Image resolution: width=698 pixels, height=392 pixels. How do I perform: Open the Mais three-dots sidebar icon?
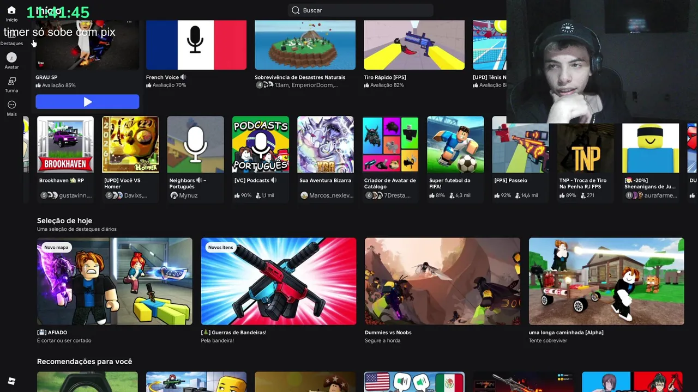point(11,105)
